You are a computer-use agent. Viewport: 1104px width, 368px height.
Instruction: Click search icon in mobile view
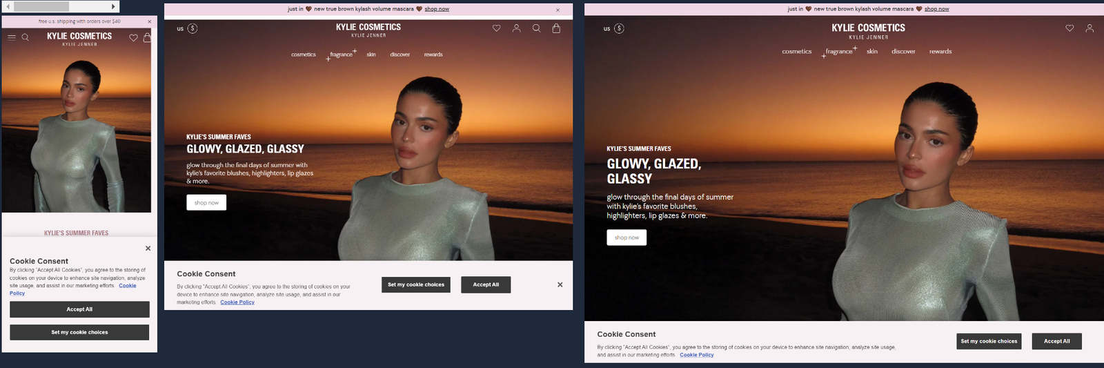[x=26, y=37]
